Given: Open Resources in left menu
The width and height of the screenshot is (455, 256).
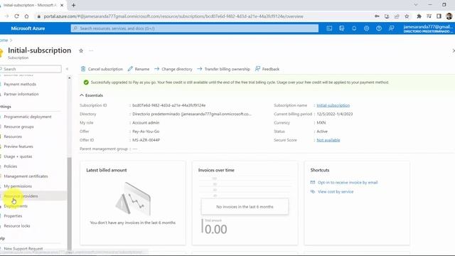Looking at the screenshot, I should (13, 137).
